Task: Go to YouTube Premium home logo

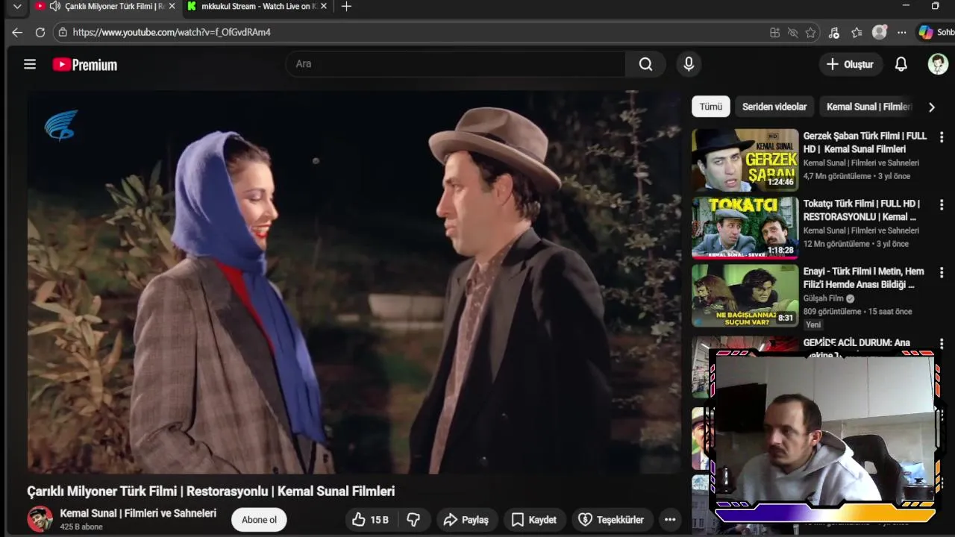Action: (x=85, y=65)
